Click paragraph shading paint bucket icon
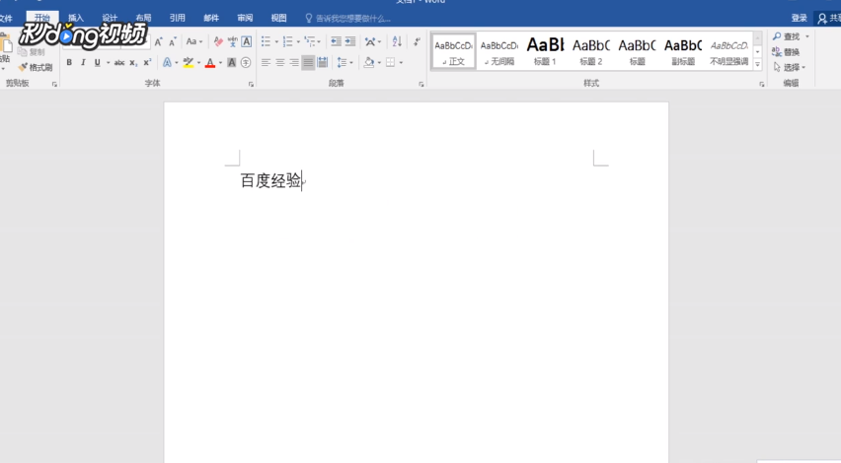The height and width of the screenshot is (463, 841). (369, 63)
